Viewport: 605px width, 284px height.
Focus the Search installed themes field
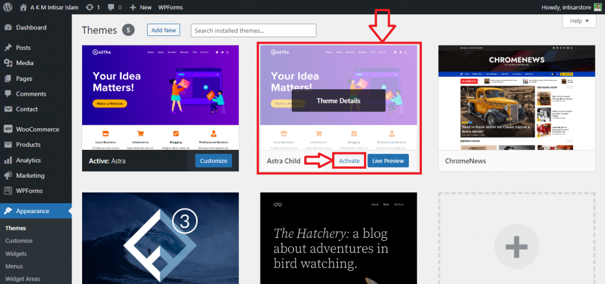(253, 31)
